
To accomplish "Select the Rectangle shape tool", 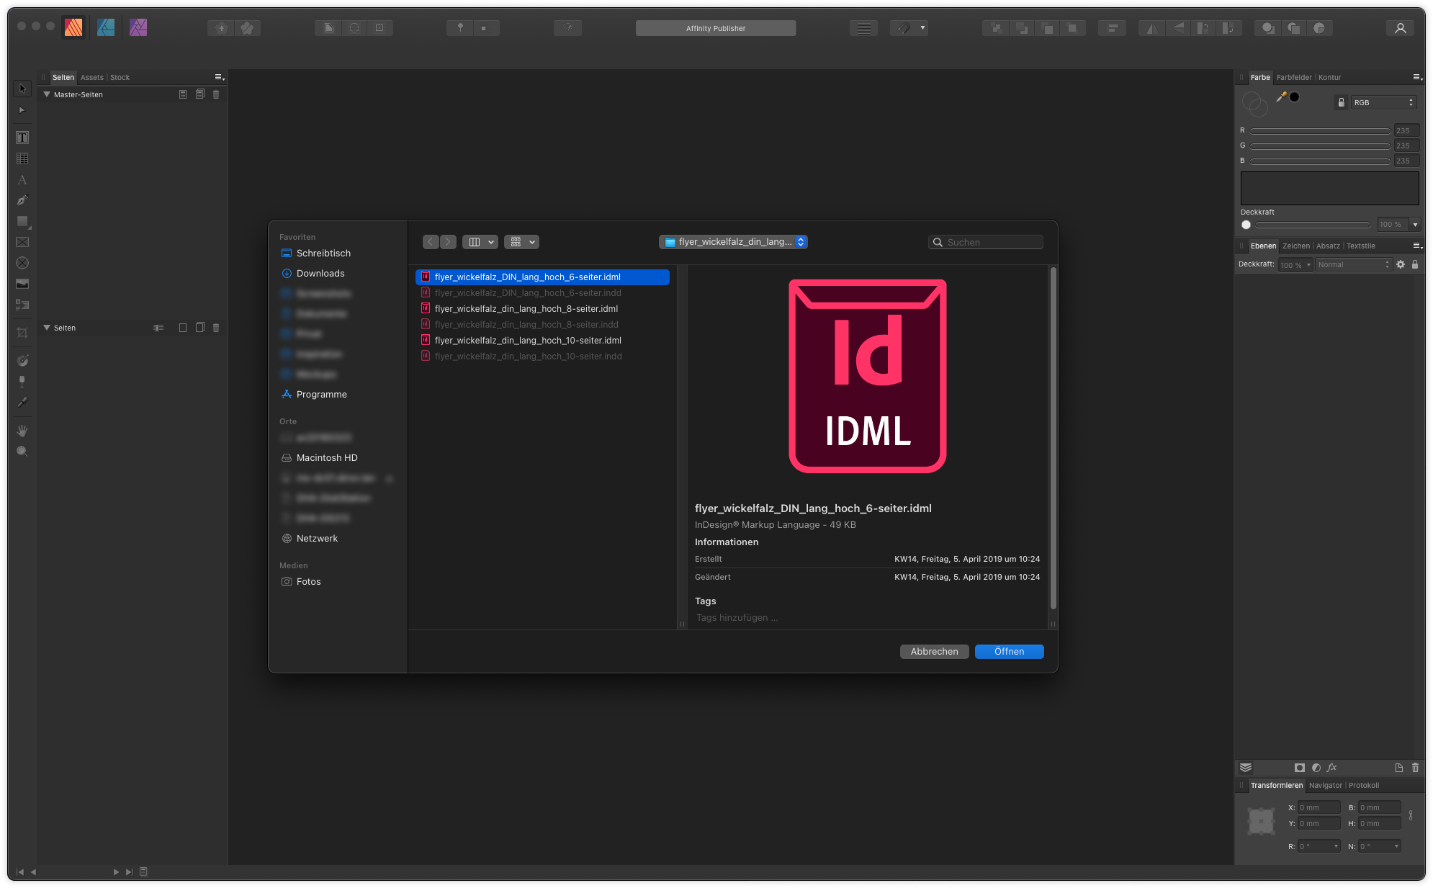I will pyautogui.click(x=22, y=221).
